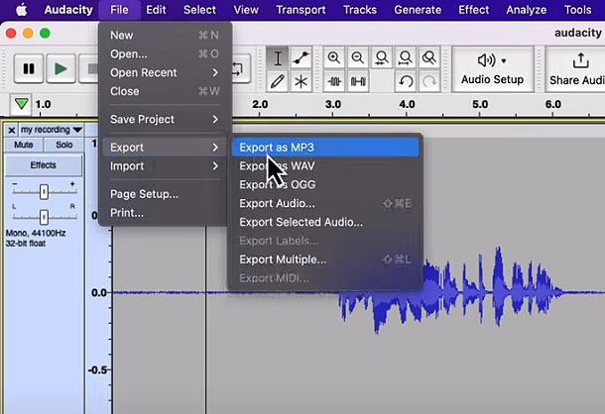605x414 pixels.
Task: Click the track Effects button
Action: (x=44, y=165)
